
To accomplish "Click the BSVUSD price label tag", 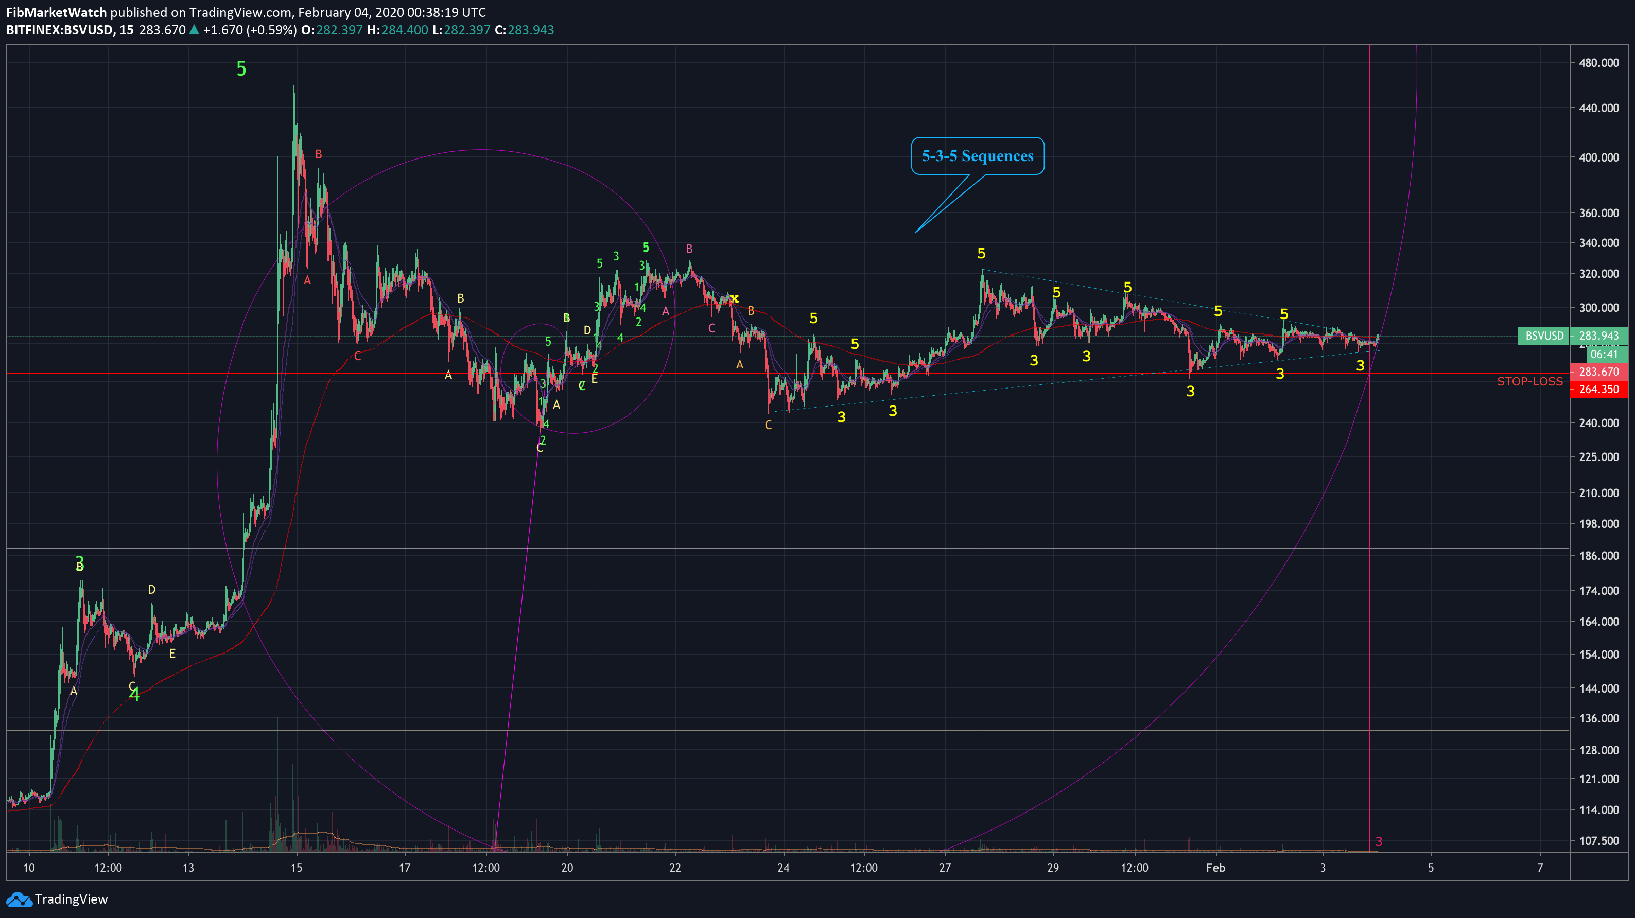I will tap(1544, 336).
